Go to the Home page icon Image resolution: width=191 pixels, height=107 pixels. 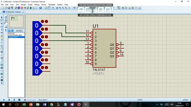[16, 8]
